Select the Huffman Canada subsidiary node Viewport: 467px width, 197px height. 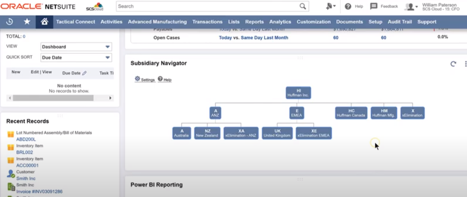pos(351,113)
